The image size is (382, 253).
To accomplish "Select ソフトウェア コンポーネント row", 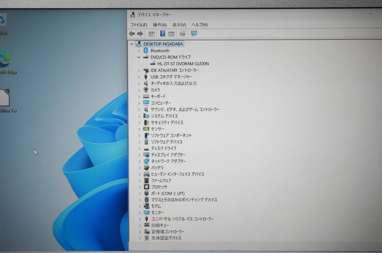I will coord(171,135).
